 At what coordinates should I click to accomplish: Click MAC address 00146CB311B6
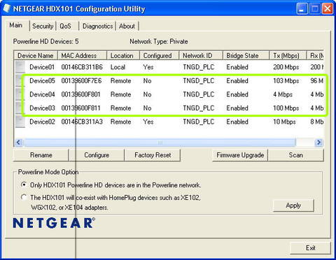pyautogui.click(x=82, y=67)
